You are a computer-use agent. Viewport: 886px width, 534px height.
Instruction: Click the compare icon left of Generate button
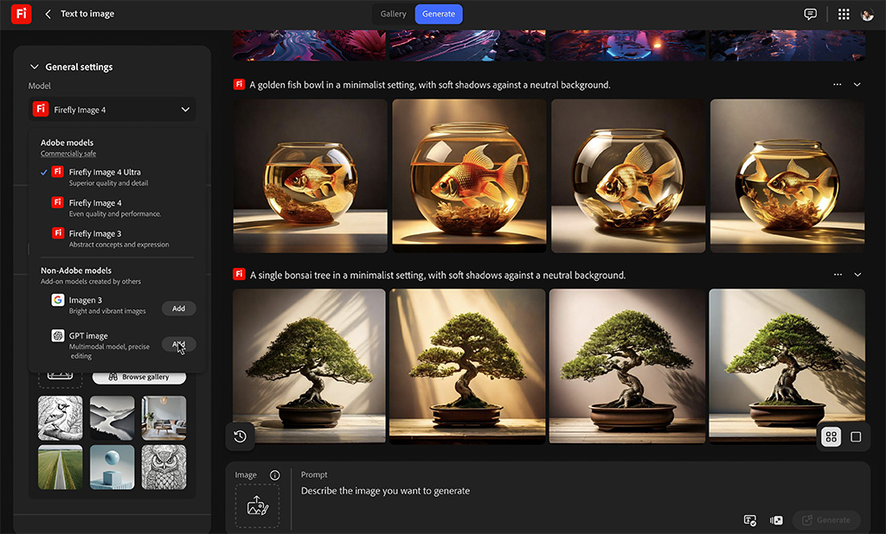776,520
